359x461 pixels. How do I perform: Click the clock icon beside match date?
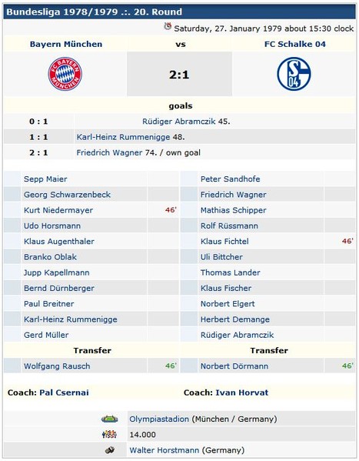(168, 26)
